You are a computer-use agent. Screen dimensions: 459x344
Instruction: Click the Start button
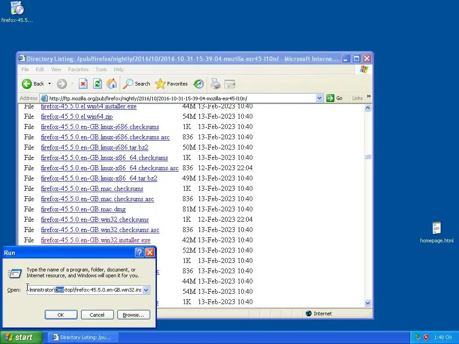tap(21, 337)
